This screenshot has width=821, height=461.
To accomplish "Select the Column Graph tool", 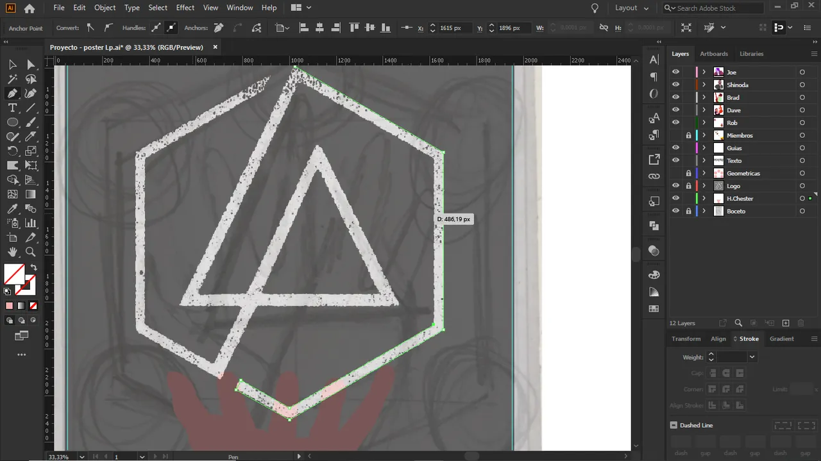I will [x=31, y=223].
